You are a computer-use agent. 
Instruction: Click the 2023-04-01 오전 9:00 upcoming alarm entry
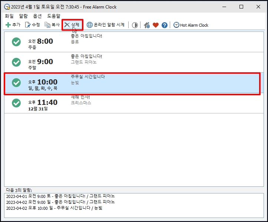point(60,196)
